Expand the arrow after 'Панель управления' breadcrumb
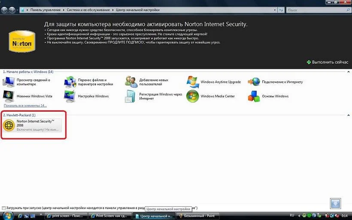This screenshot has width=352, height=220. point(64,10)
